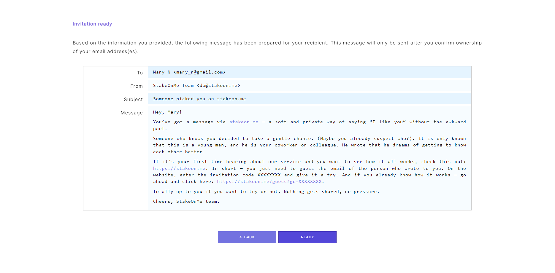Click the Back button
The width and height of the screenshot is (555, 273).
(247, 237)
